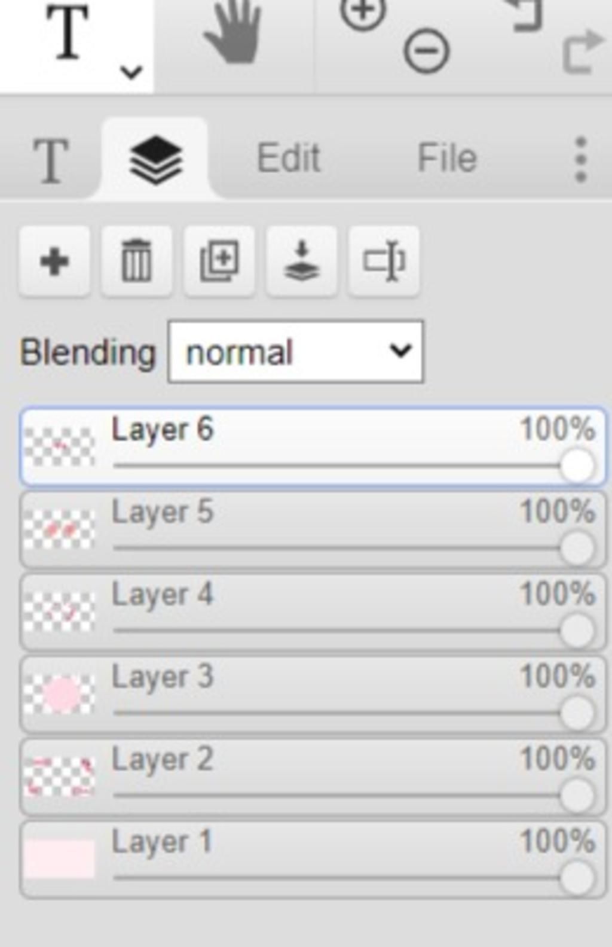Click the undo arrow icon
612x947 pixels.
pyautogui.click(x=526, y=15)
